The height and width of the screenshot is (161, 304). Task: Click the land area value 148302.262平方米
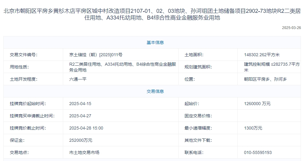pyautogui.click(x=262, y=55)
